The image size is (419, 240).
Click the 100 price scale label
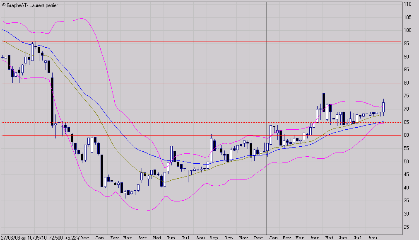407,30
